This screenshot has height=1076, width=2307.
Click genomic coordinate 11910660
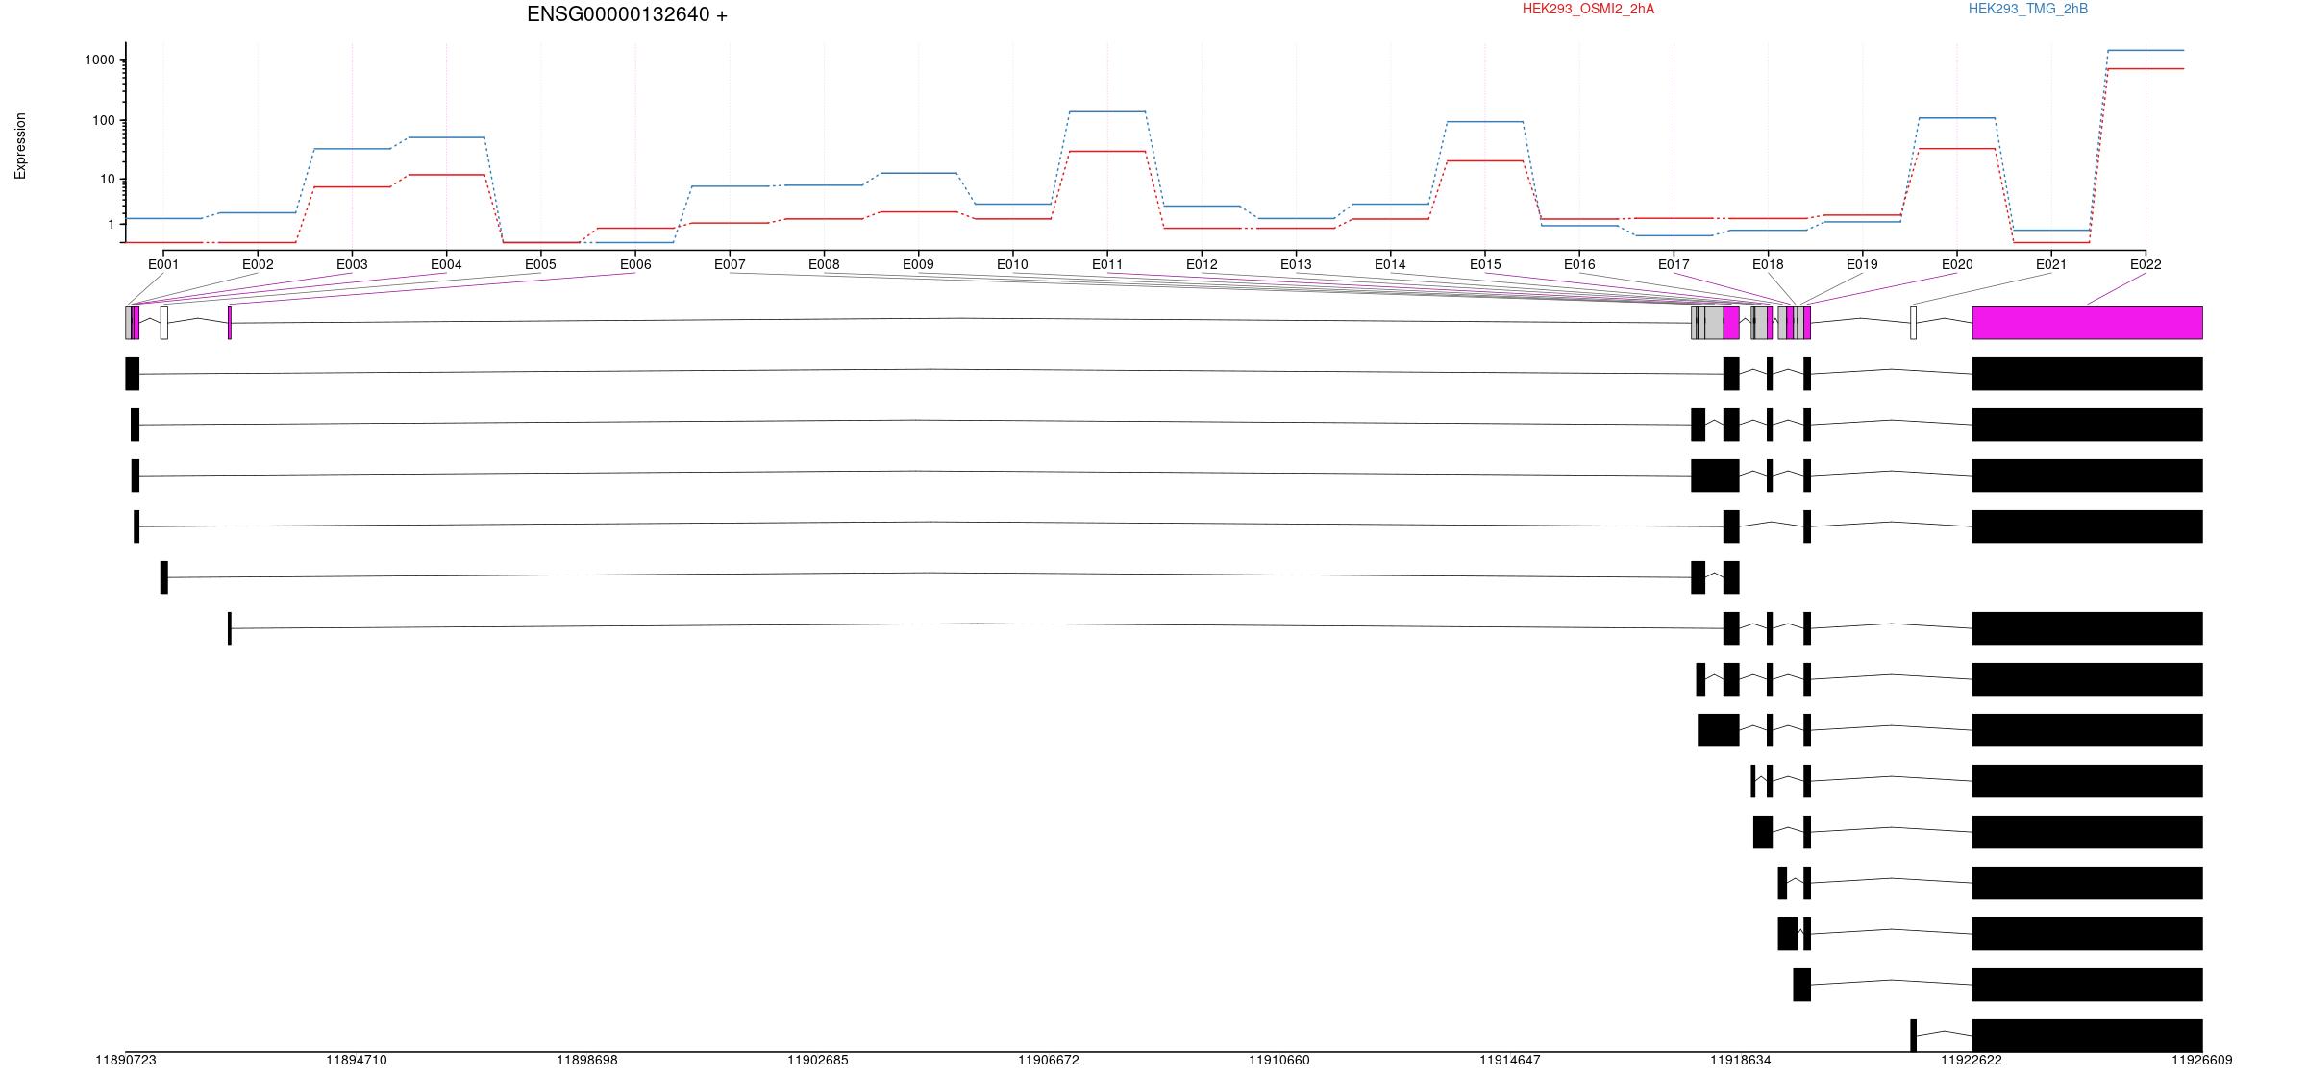click(1278, 1060)
